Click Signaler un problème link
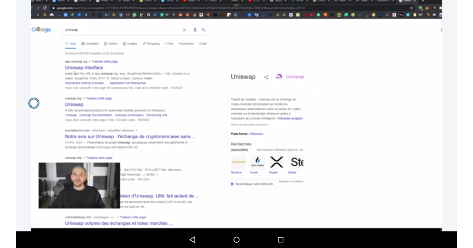Screen dimensions: 473x248 click(291, 182)
